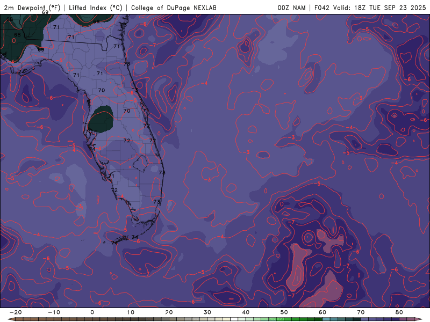The image size is (430, 322).
Task: Click the "F042 Valid: 18Z TUE SEP 23 2025" text
Action: 370,8
